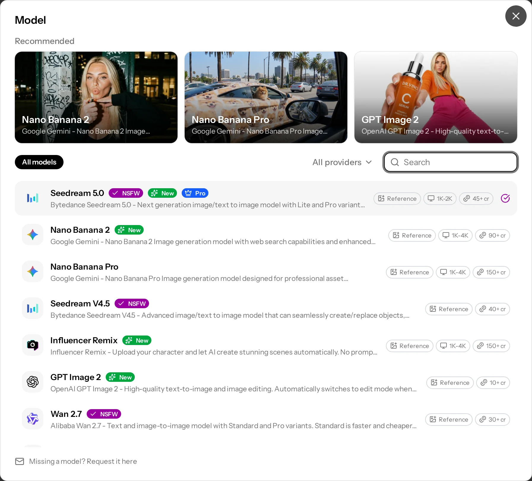Image resolution: width=532 pixels, height=481 pixels.
Task: Click Missing a model? Request it here
Action: pyautogui.click(x=83, y=461)
